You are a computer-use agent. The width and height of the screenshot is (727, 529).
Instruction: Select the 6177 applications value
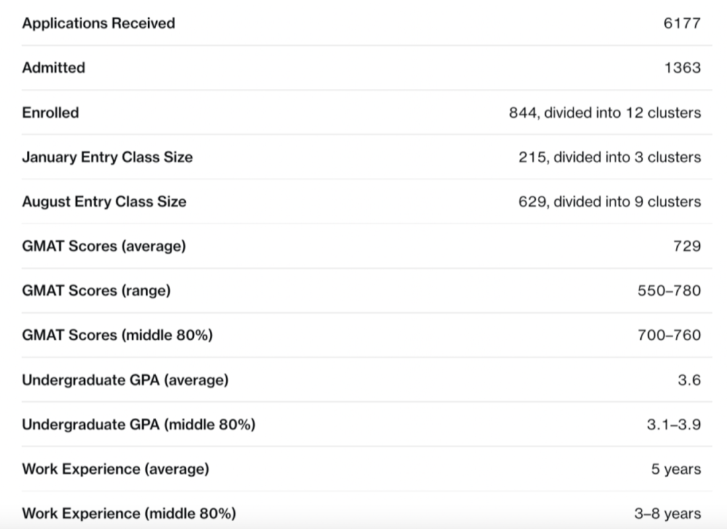coord(681,24)
